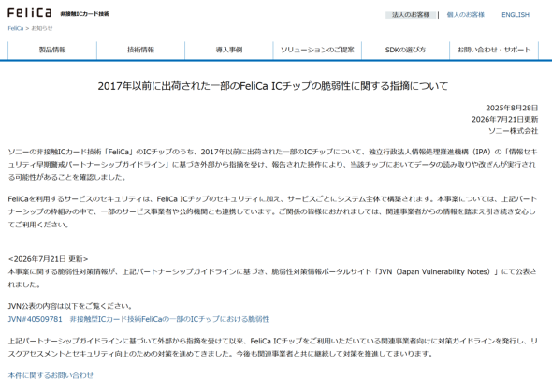The image size is (552, 379).
Task: Click the ソニー株式会社 author line
Action: [513, 131]
